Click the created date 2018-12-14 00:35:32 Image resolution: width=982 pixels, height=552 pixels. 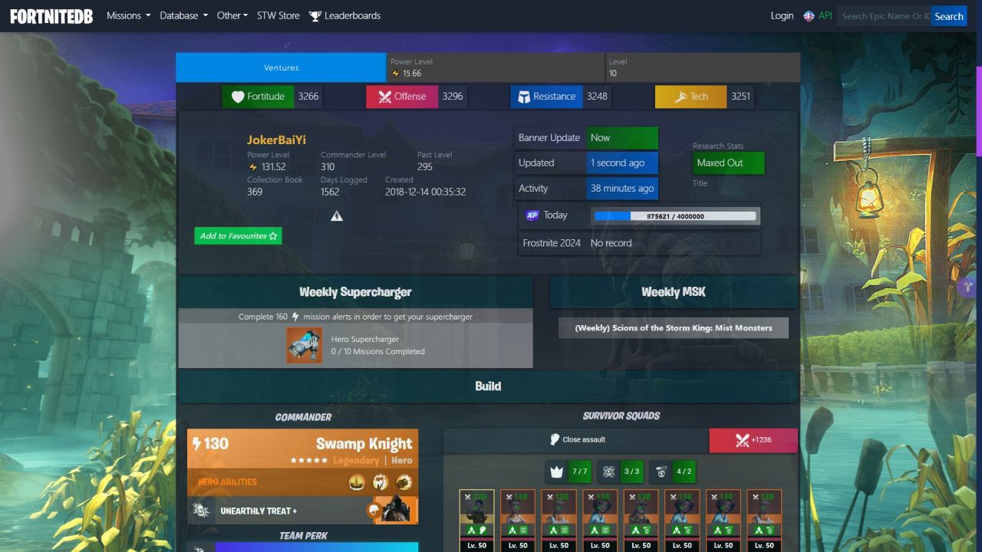pos(425,192)
